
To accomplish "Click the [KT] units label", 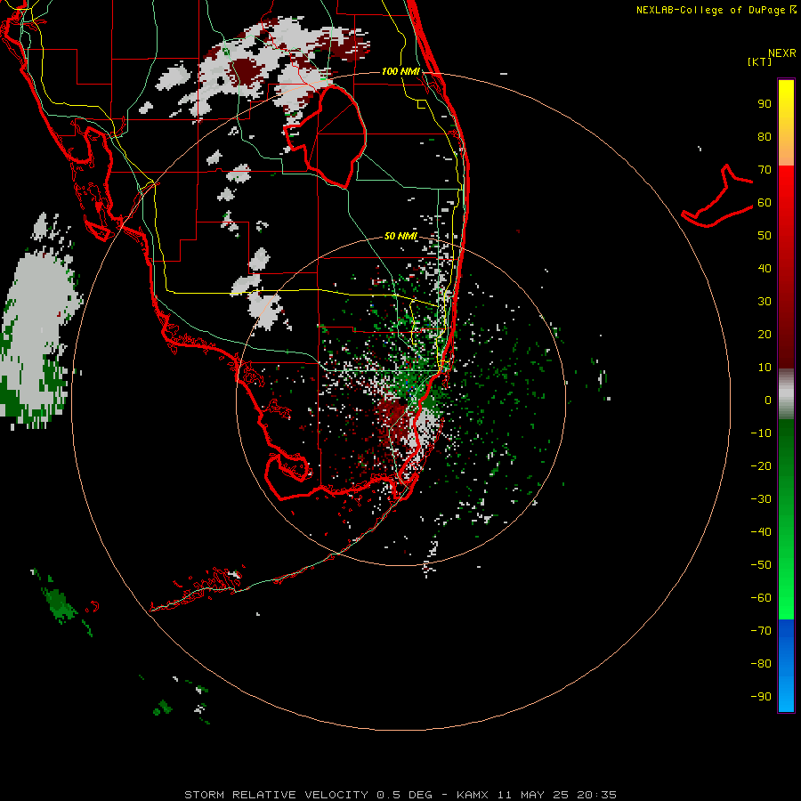I will click(759, 61).
